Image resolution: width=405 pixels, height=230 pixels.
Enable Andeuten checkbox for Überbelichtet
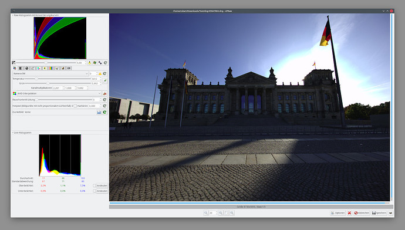pos(95,185)
